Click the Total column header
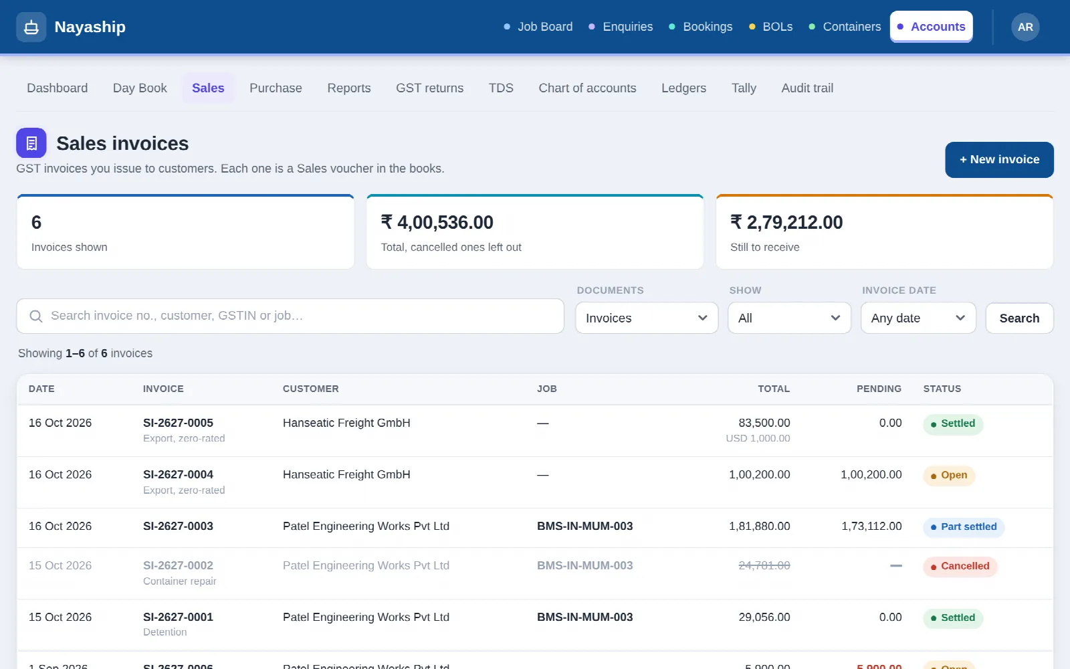1070x669 pixels. click(x=773, y=389)
